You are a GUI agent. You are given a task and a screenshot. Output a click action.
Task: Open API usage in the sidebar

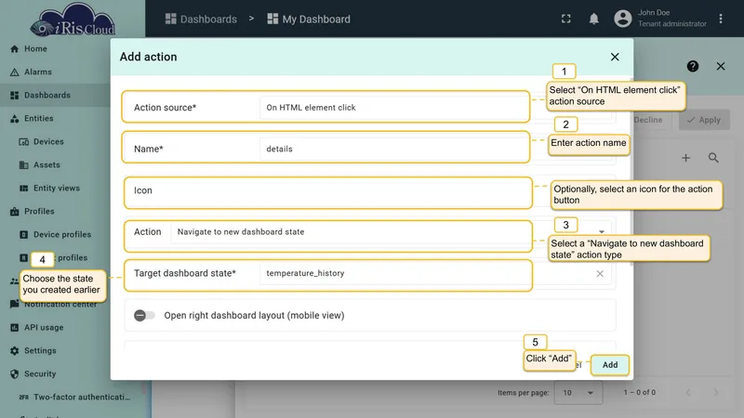(44, 328)
